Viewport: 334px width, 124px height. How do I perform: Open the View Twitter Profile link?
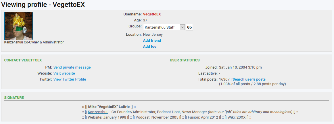point(70,79)
